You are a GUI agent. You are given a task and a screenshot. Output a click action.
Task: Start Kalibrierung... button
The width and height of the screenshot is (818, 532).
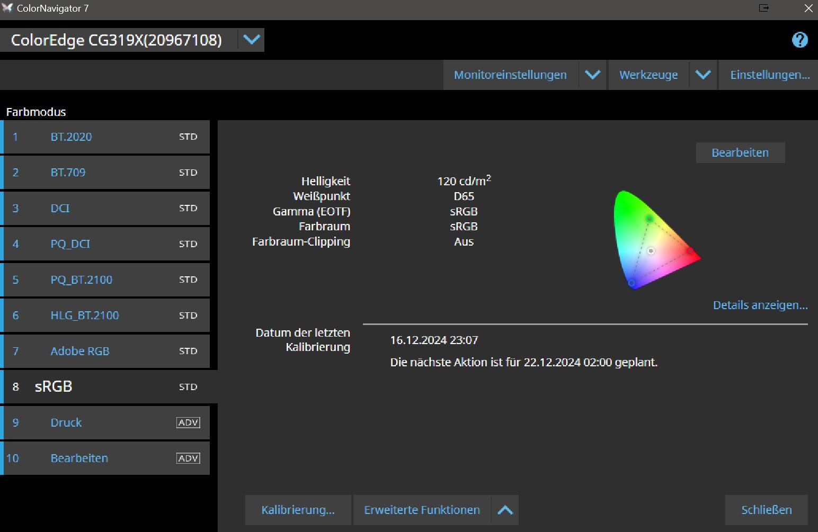click(298, 510)
